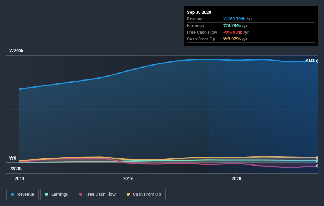
Task: Click the Sep 30 2020 tooltip date
Action: pyautogui.click(x=199, y=12)
